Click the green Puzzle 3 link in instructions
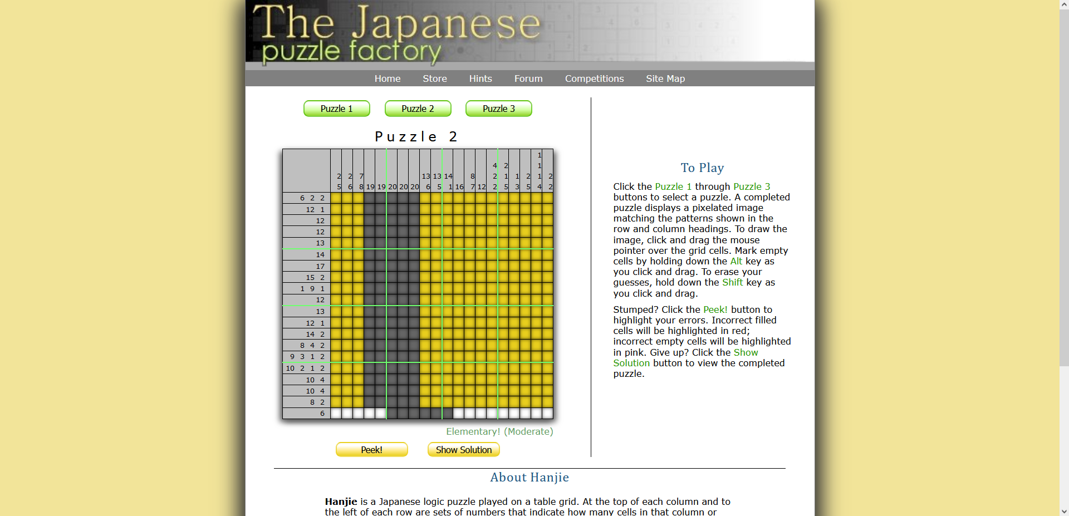This screenshot has height=516, width=1069. 752,186
